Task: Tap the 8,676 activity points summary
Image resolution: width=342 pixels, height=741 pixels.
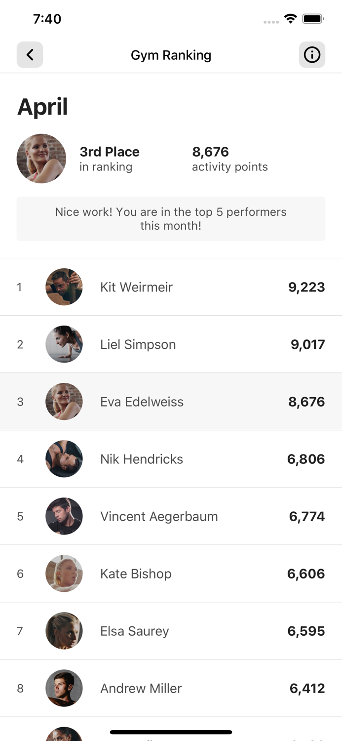Action: 229,159
